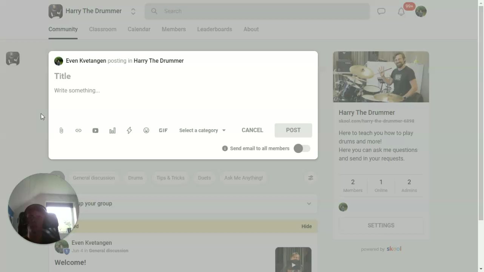Open the emoji picker
The image size is (484, 272).
pos(146,130)
